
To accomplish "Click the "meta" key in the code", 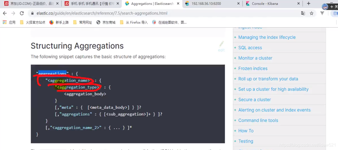I will click(x=67, y=107).
